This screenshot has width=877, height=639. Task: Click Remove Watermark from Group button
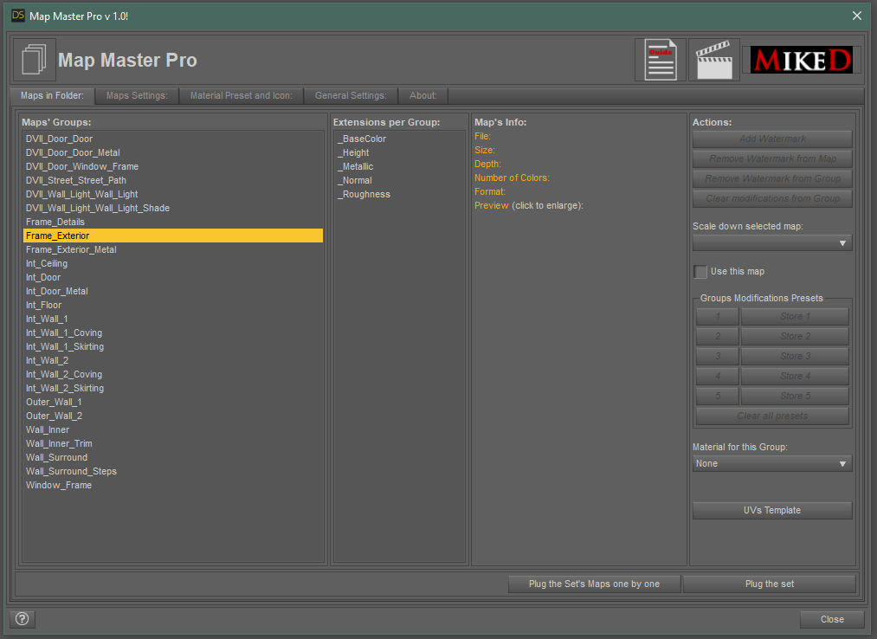pyautogui.click(x=772, y=178)
